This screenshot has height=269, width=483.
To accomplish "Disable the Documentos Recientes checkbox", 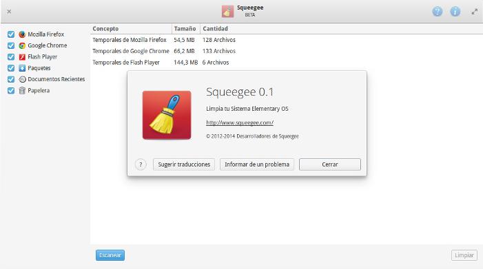I will click(11, 79).
